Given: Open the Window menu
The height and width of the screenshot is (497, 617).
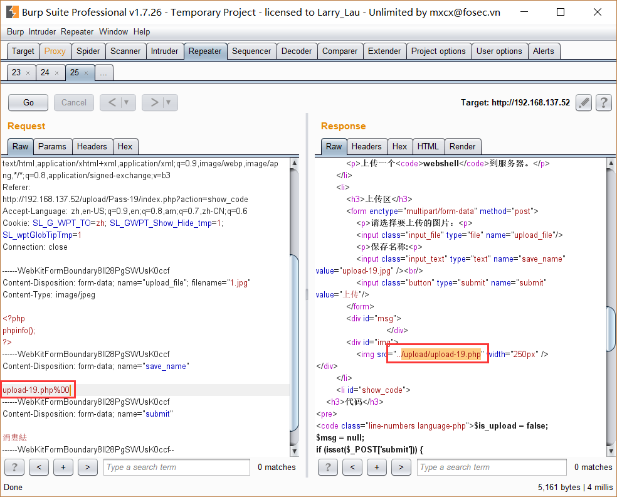Looking at the screenshot, I should tap(113, 32).
